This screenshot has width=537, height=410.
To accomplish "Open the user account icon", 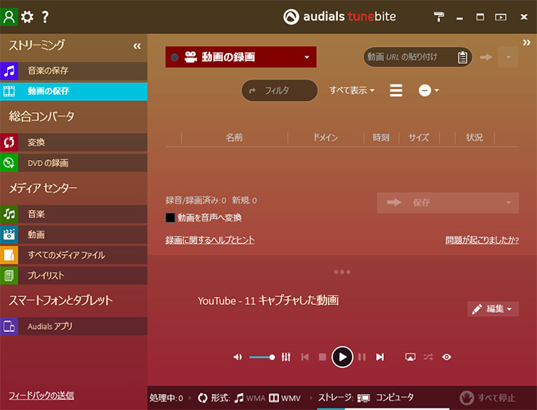I will (x=9, y=17).
